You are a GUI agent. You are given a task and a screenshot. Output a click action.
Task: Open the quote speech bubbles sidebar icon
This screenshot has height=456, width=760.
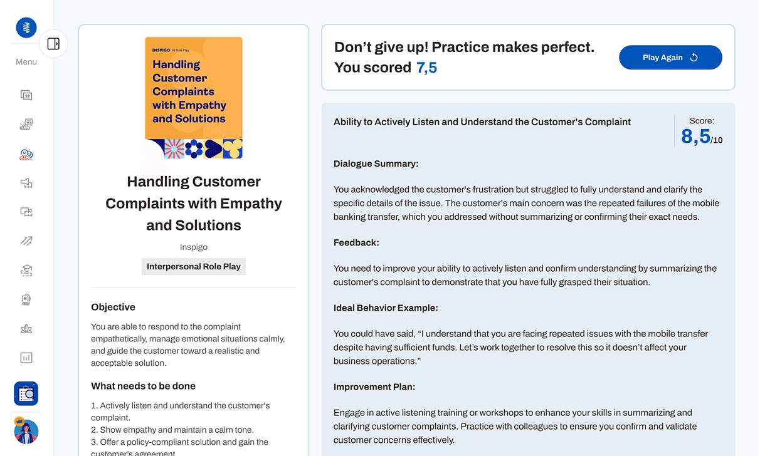tap(26, 95)
